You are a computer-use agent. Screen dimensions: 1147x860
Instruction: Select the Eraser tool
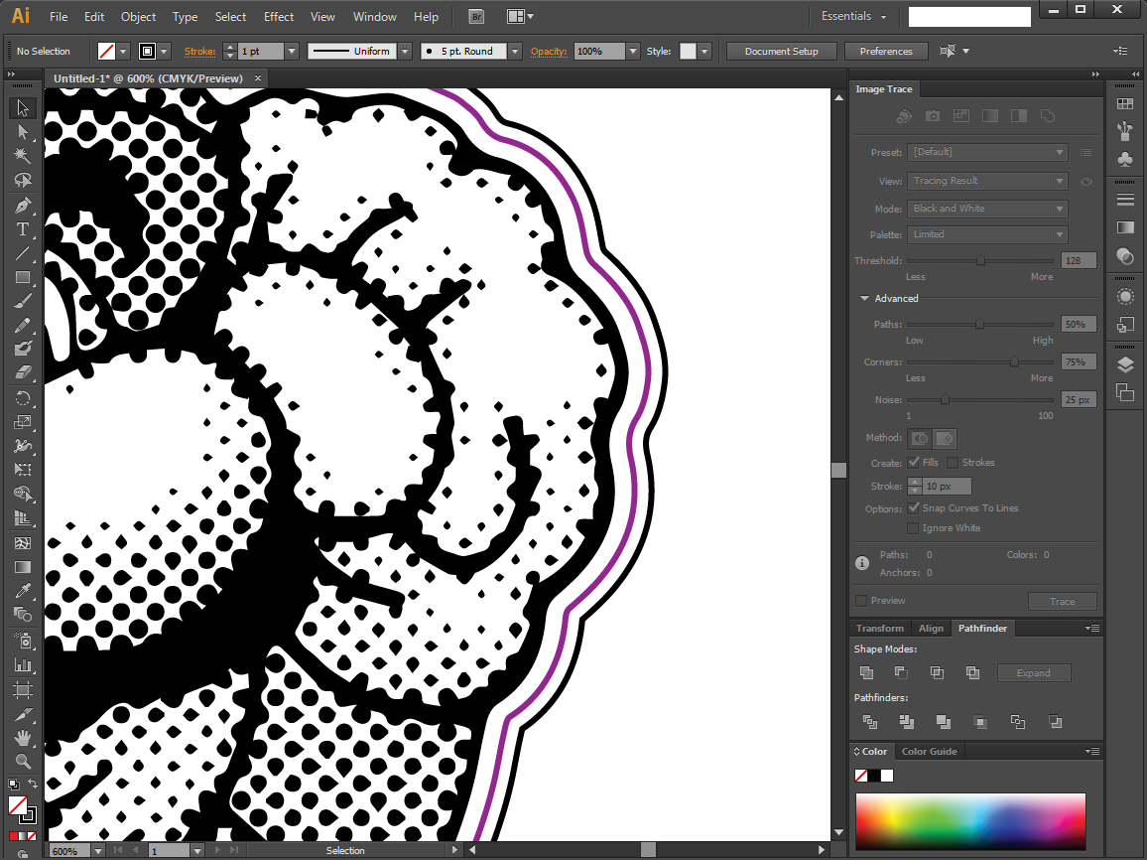coord(23,373)
